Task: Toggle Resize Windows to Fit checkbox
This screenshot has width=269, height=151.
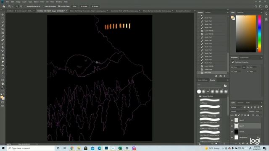Action: coord(25,6)
